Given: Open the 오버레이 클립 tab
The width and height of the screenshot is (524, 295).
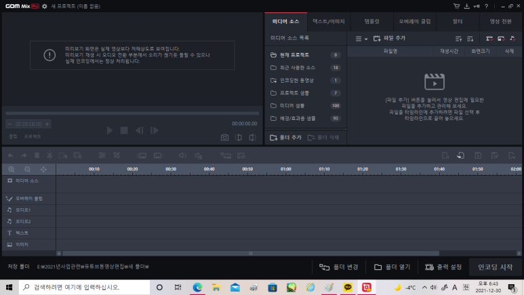Looking at the screenshot, I should (415, 22).
